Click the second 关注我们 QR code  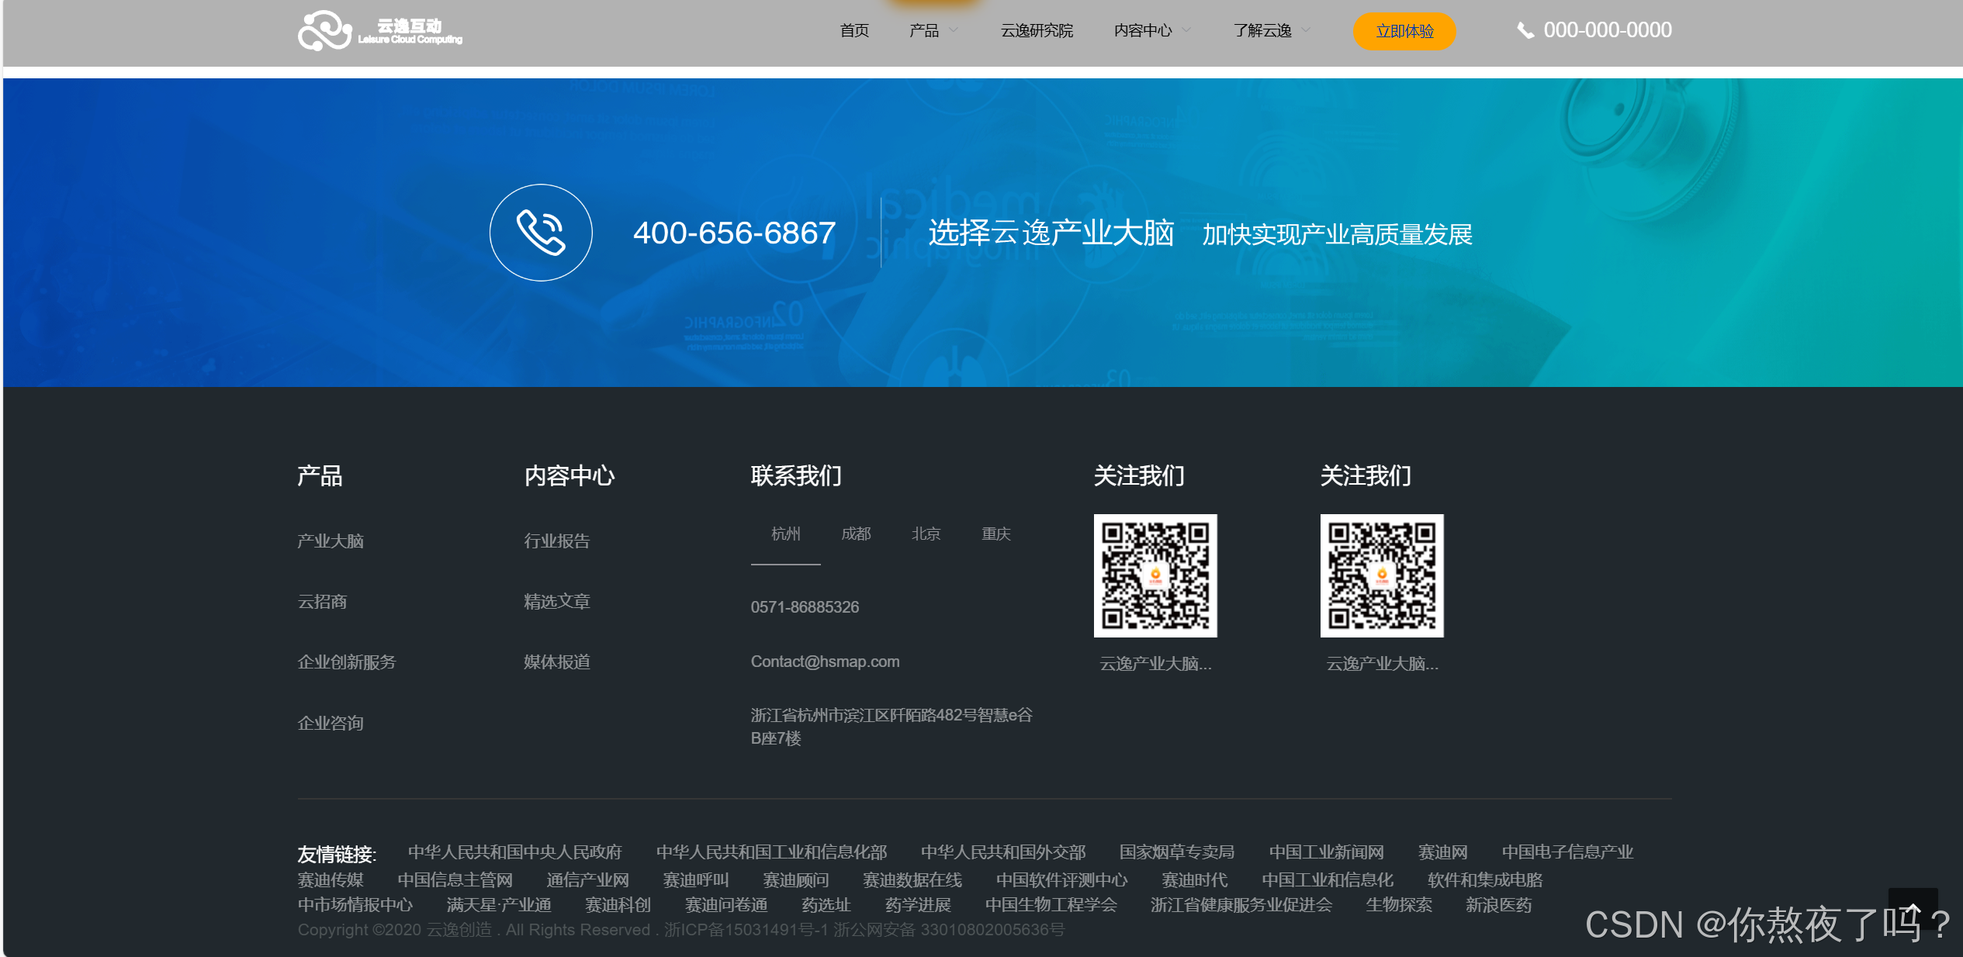(x=1382, y=575)
